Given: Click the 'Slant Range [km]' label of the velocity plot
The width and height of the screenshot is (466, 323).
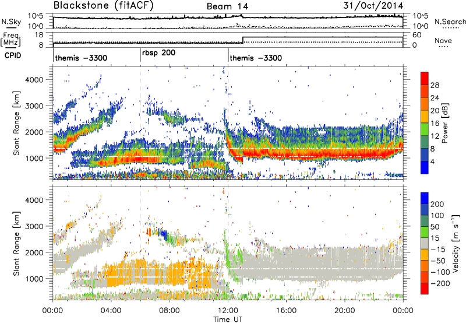Looking at the screenshot, I should tap(16, 243).
